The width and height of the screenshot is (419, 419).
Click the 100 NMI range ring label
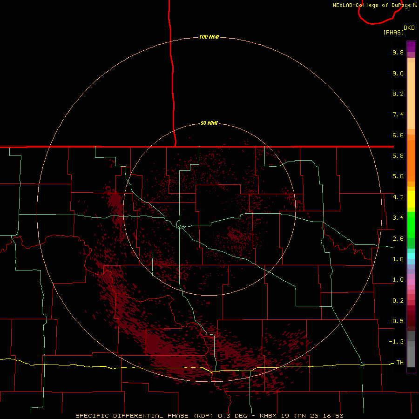(x=209, y=37)
